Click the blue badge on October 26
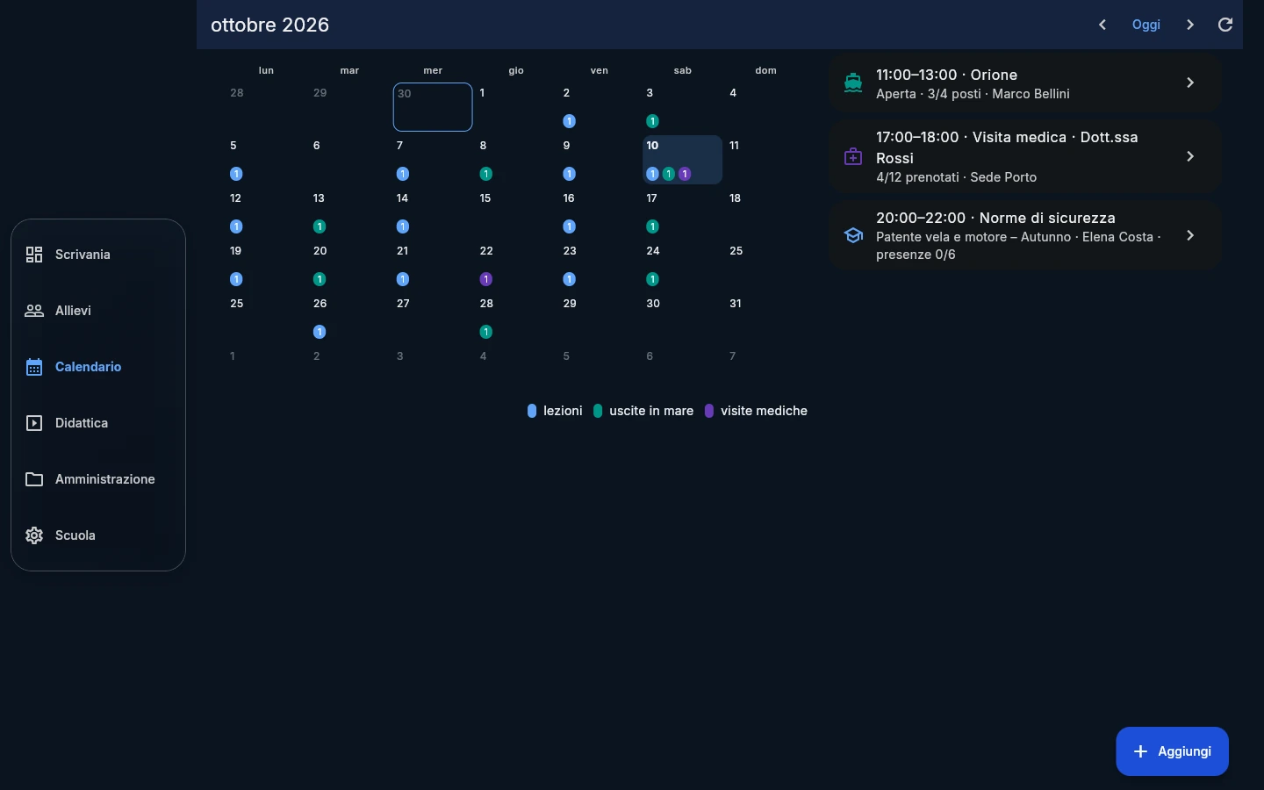 [320, 332]
